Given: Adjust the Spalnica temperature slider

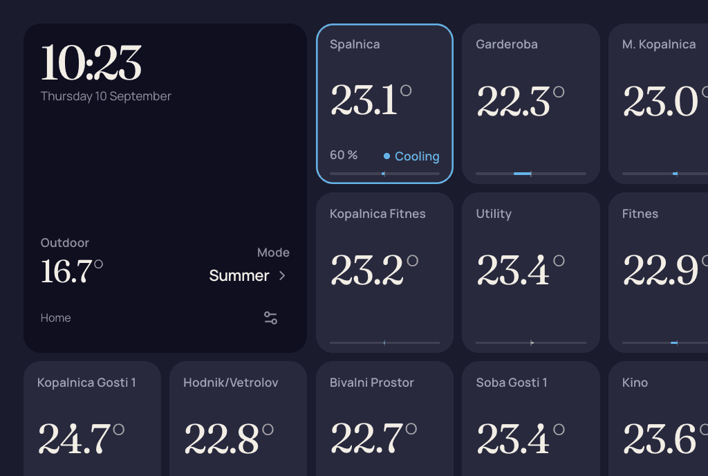Looking at the screenshot, I should pos(384,174).
